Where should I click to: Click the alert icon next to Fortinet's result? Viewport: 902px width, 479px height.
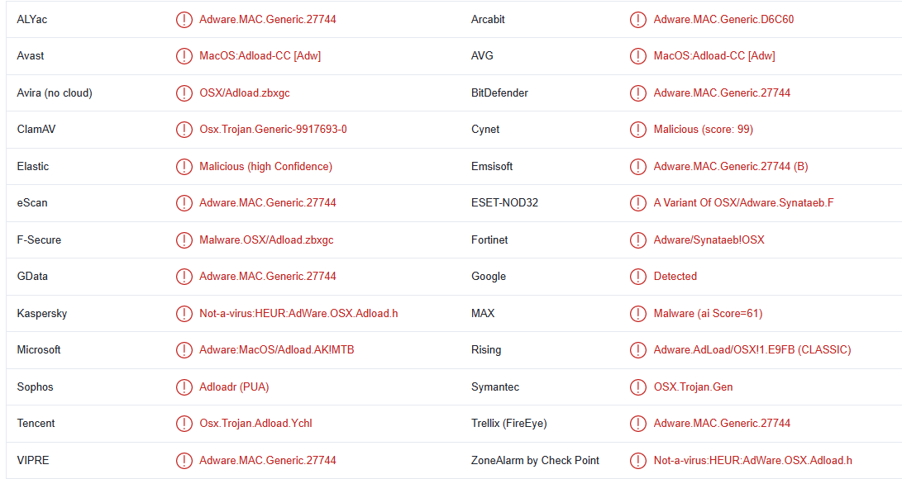pyautogui.click(x=638, y=240)
